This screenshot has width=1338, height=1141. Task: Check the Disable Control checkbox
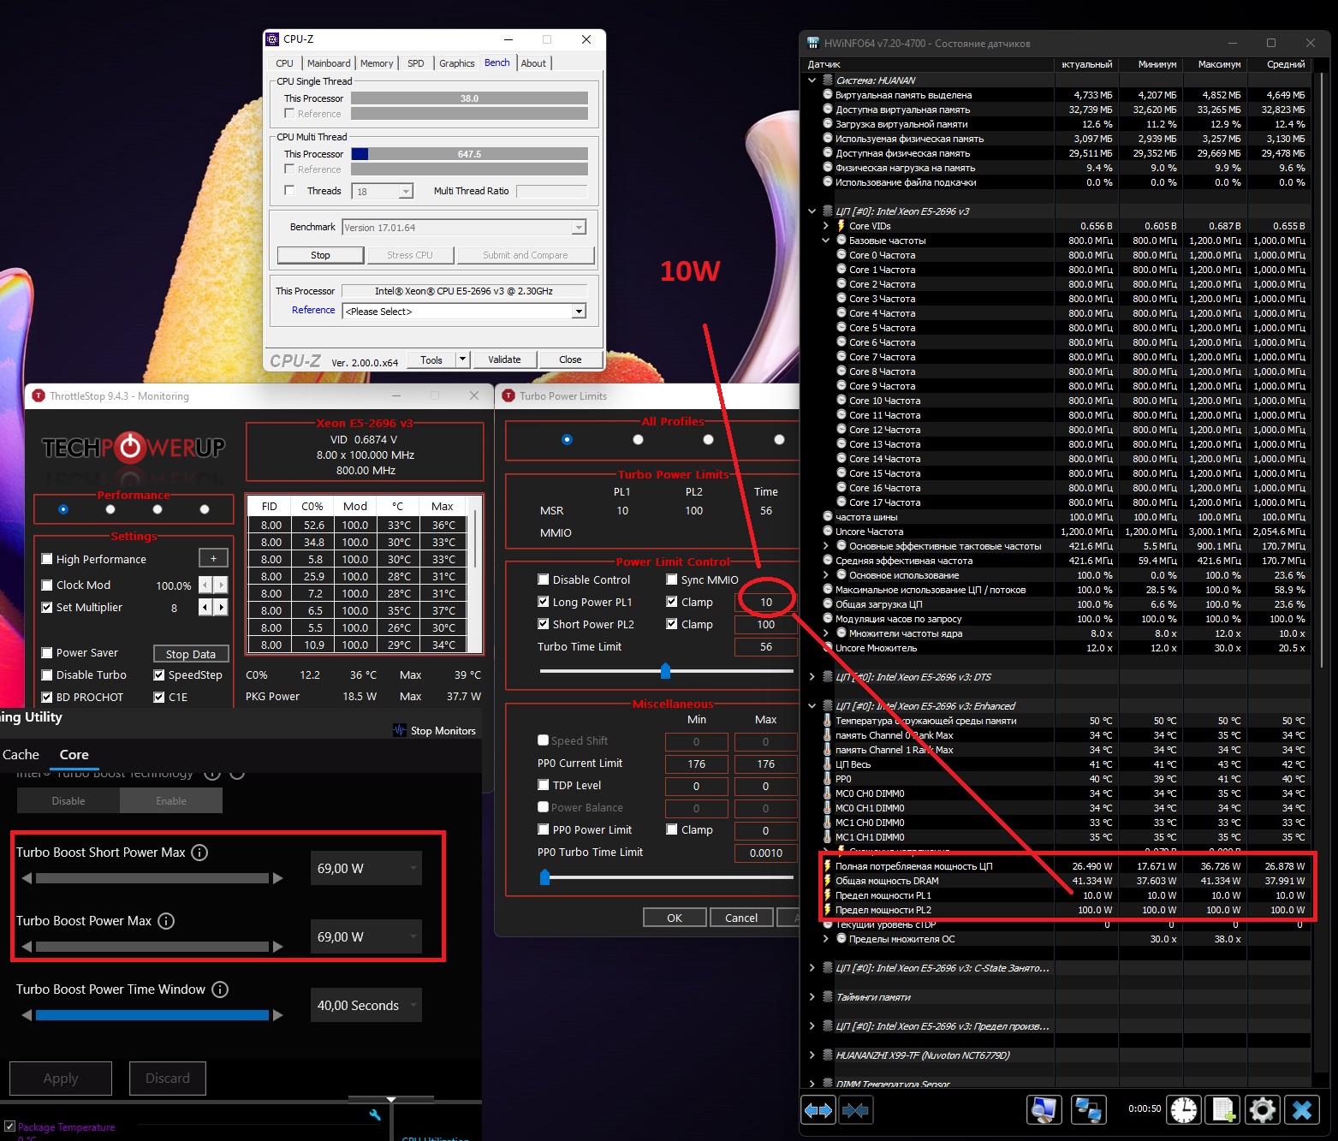click(x=543, y=579)
